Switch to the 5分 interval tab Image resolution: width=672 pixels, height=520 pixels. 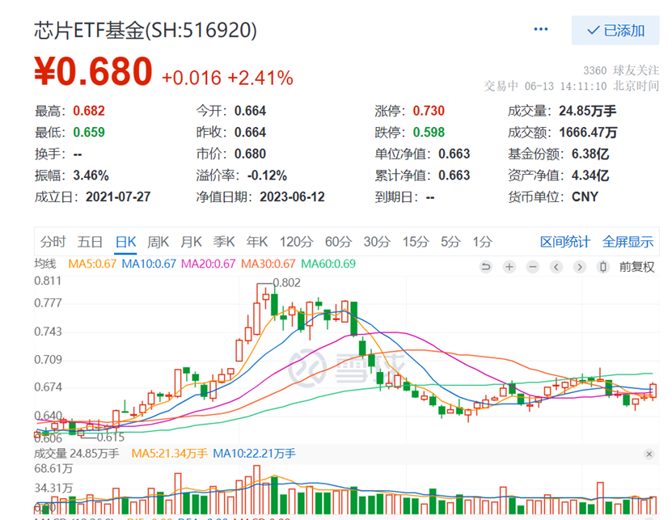pos(450,242)
